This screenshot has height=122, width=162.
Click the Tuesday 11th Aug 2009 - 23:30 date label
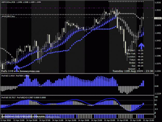tap(133, 71)
